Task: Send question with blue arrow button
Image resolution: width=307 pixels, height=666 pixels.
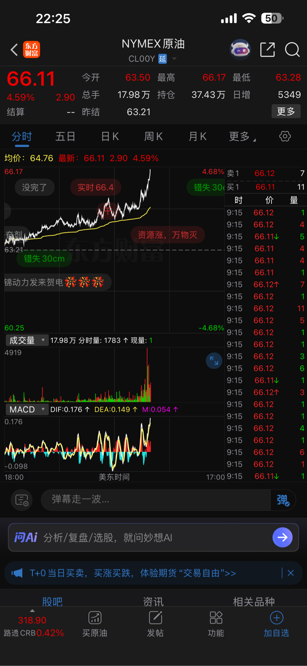Action: 283,537
